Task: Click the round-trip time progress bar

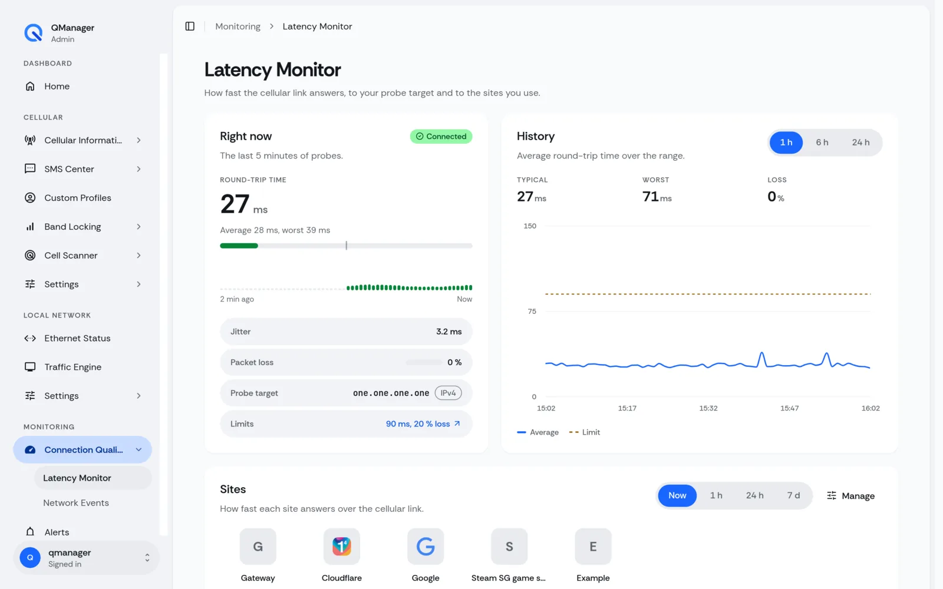Action: (x=346, y=246)
